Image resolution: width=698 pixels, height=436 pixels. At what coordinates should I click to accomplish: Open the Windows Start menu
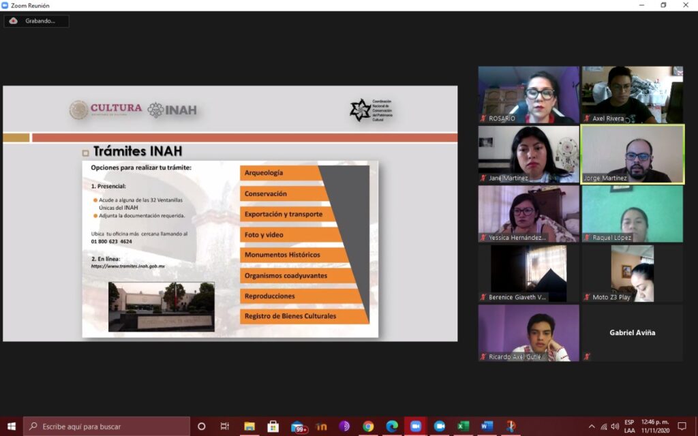pos(12,426)
